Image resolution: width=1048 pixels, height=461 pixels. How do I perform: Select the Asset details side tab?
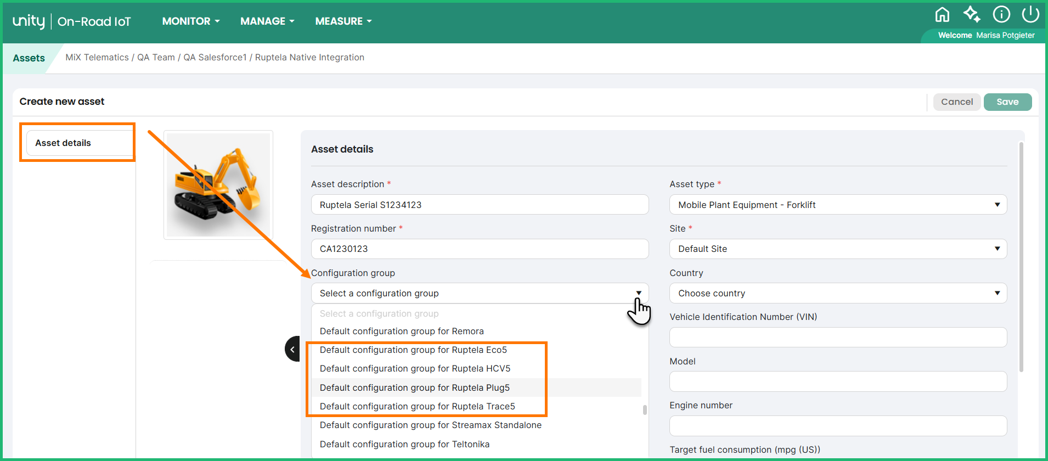pyautogui.click(x=80, y=143)
